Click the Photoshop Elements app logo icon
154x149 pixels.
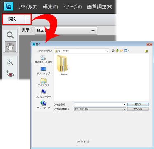[9, 6]
